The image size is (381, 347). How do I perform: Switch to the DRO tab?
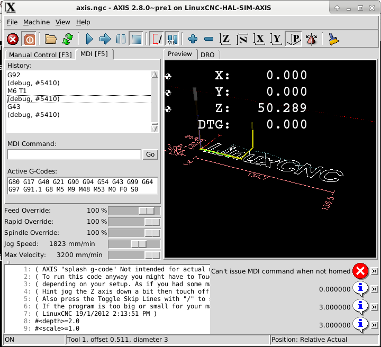(x=208, y=54)
